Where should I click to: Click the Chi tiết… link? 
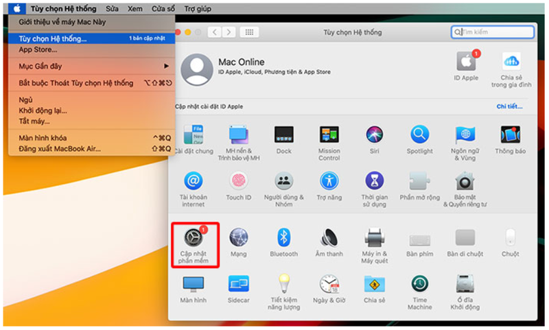coord(509,106)
